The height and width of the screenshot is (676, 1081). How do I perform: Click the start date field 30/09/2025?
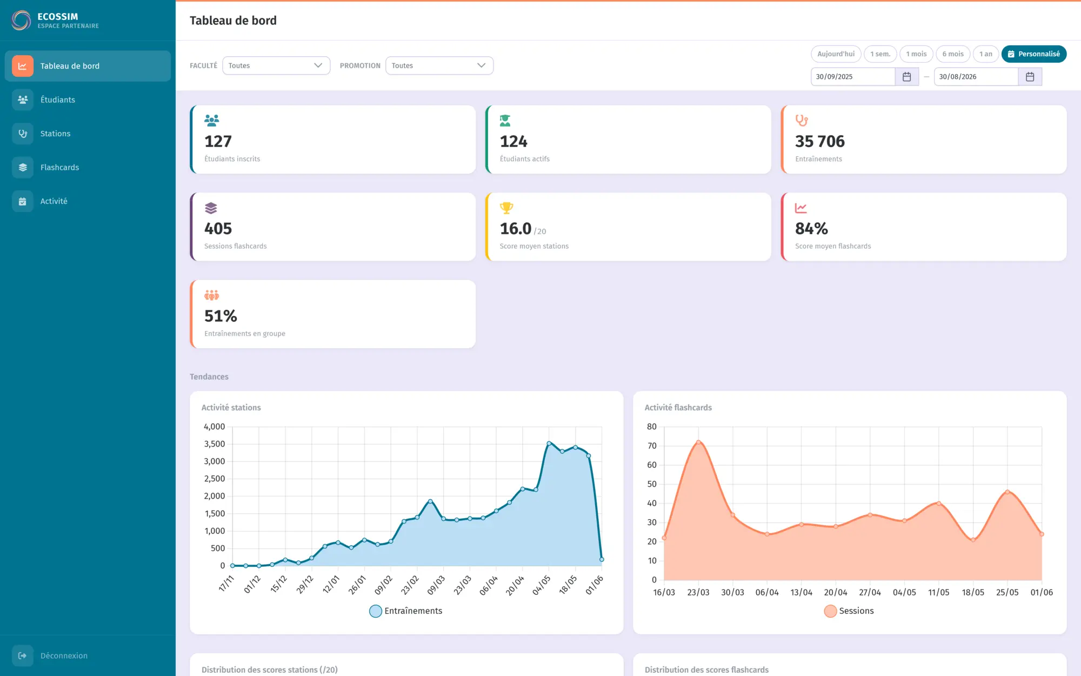click(853, 77)
